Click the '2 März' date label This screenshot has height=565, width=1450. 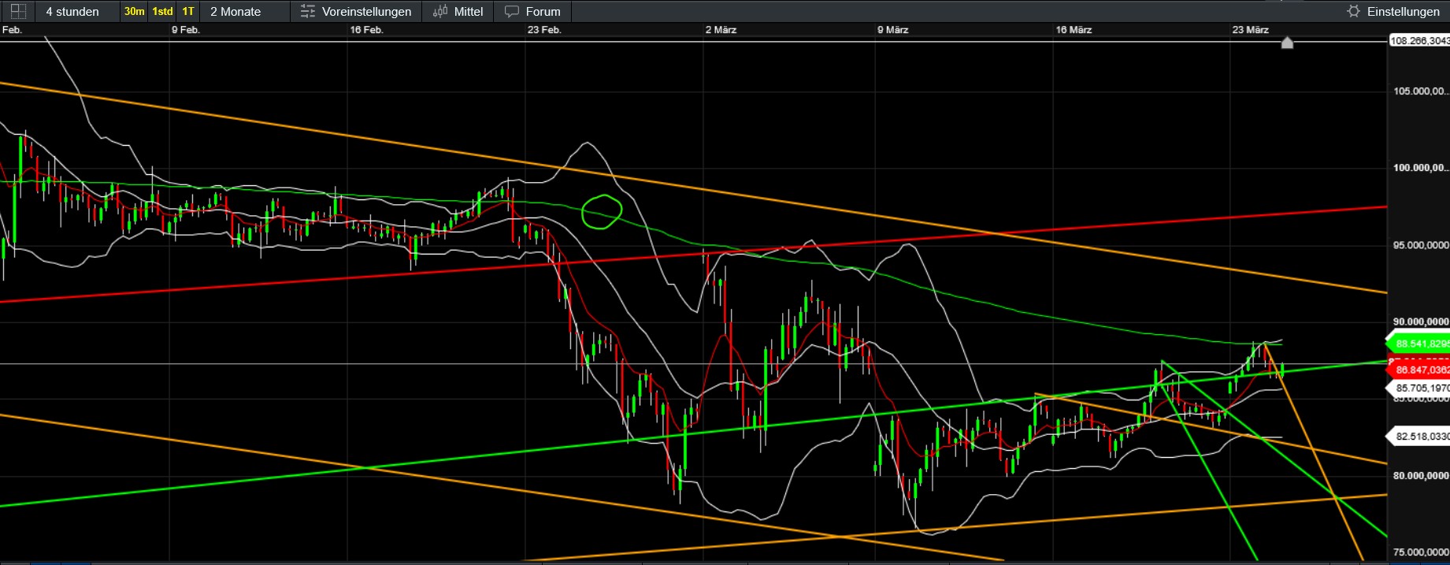tap(721, 30)
